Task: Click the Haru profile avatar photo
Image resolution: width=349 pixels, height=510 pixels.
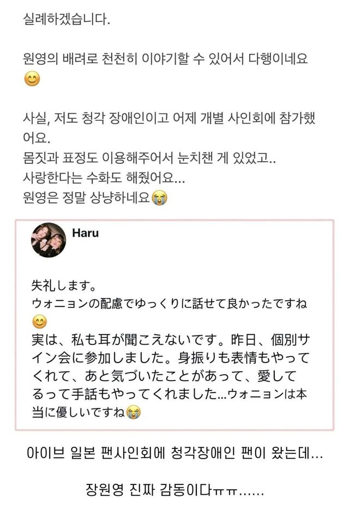Action: (x=49, y=240)
